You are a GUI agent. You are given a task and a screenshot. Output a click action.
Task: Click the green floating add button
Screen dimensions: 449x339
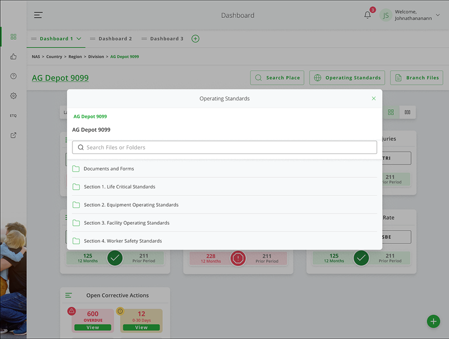(x=433, y=321)
